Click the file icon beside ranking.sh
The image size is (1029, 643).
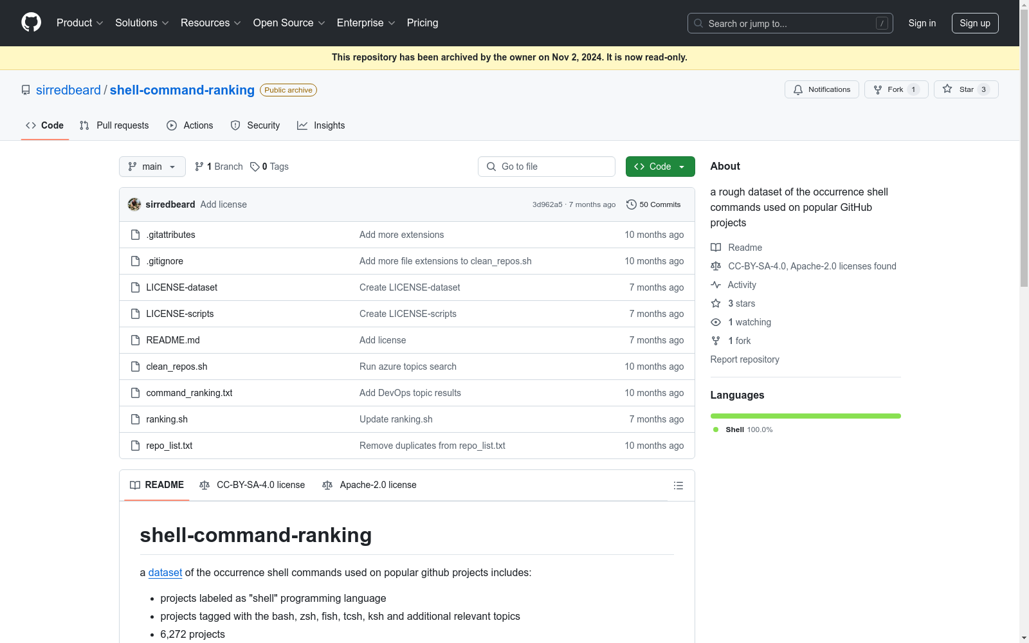(135, 419)
